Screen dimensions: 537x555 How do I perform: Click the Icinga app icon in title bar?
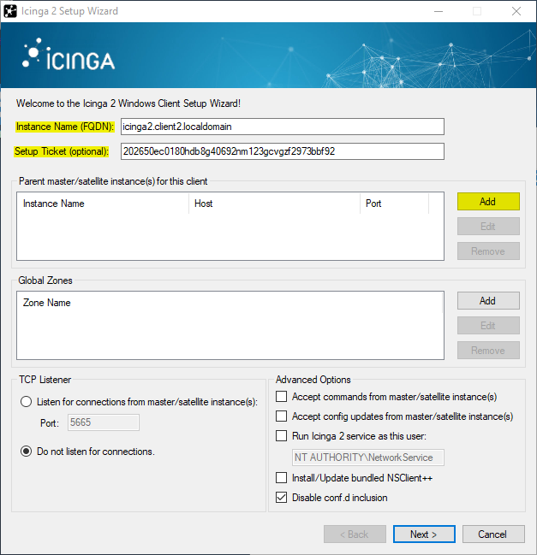pos(10,11)
